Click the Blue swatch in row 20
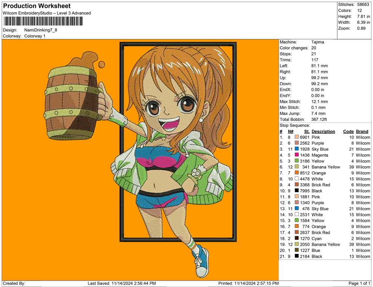 coord(297,250)
